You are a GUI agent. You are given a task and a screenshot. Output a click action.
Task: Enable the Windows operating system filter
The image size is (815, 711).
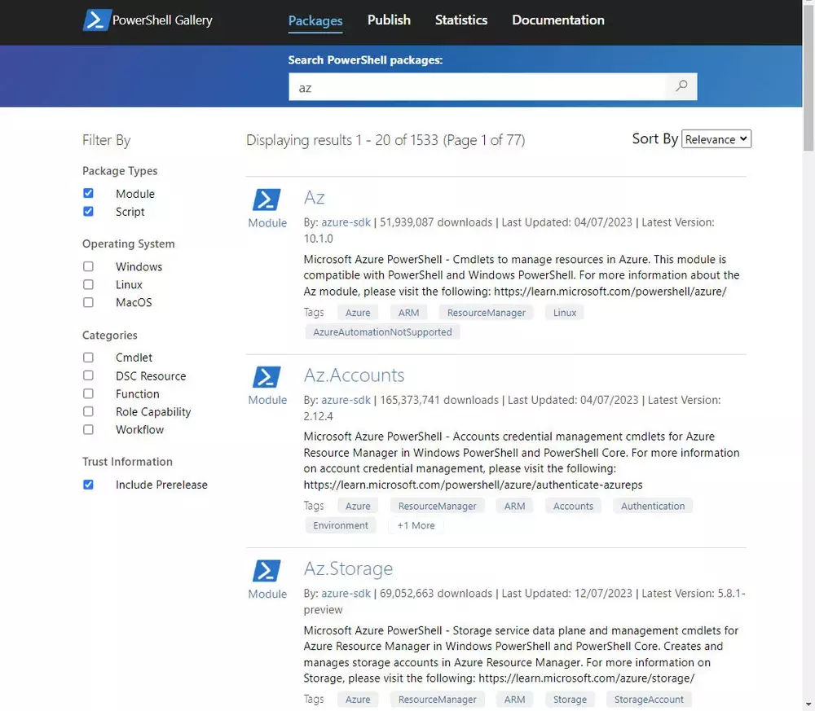coord(88,266)
